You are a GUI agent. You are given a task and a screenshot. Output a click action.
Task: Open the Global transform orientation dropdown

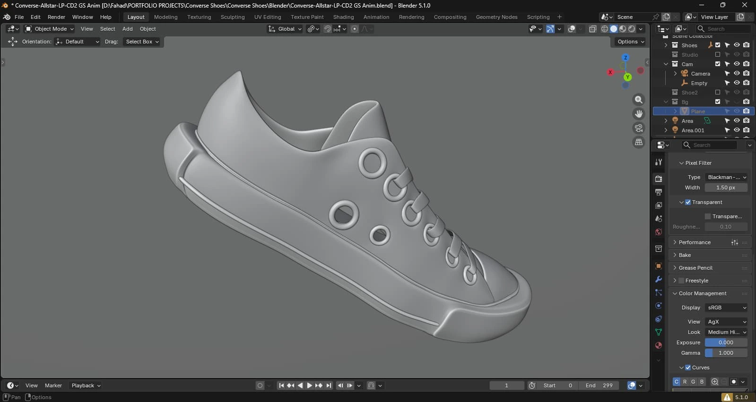[285, 29]
